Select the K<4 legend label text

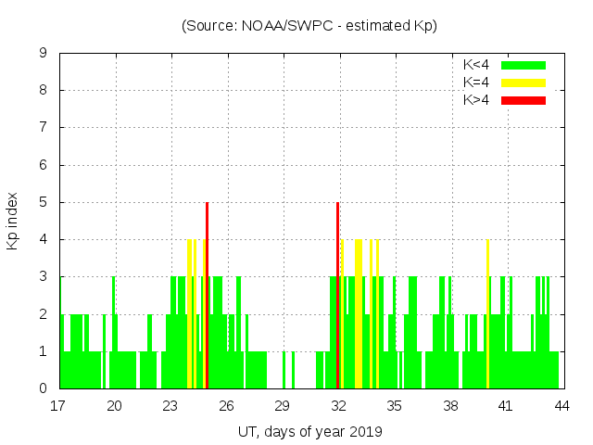pyautogui.click(x=475, y=65)
